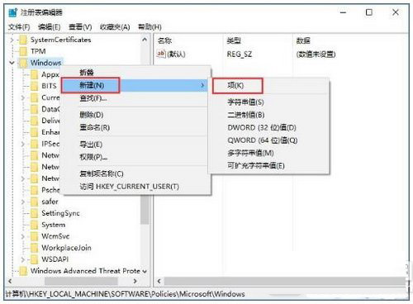Click the 类型 column header
The width and height of the screenshot is (413, 304).
point(234,40)
